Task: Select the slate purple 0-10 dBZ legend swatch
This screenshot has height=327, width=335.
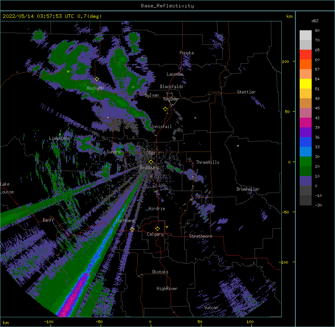Action: click(305, 181)
